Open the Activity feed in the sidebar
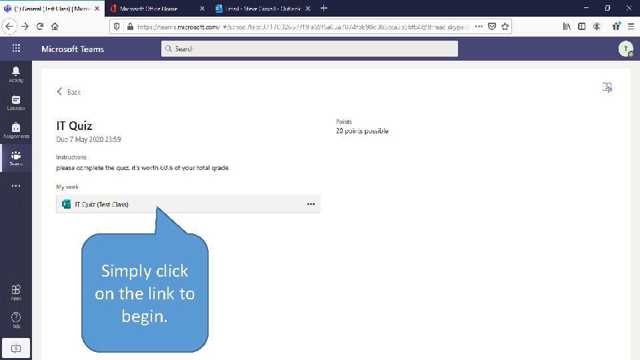 click(16, 75)
